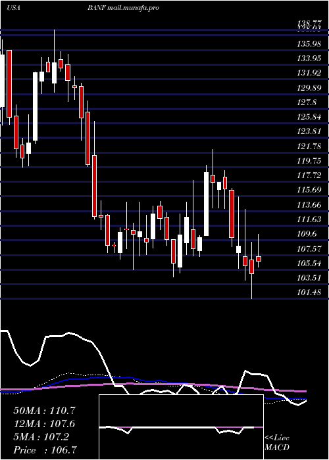Click the MACD inset chart panel

181,427
